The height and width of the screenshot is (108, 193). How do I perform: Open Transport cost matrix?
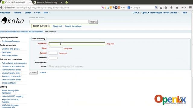click(x=11, y=76)
